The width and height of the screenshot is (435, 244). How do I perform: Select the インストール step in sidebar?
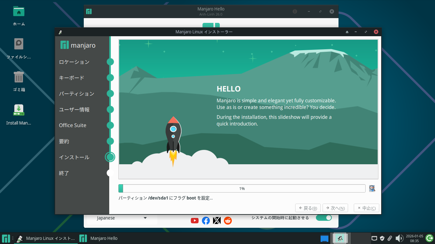74,157
